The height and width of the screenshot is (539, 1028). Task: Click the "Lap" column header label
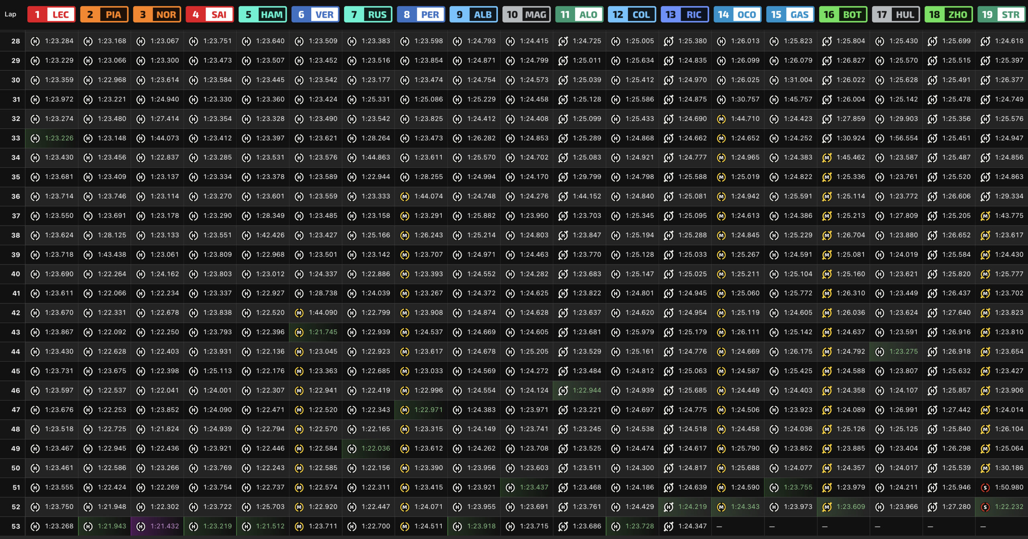[x=10, y=14]
